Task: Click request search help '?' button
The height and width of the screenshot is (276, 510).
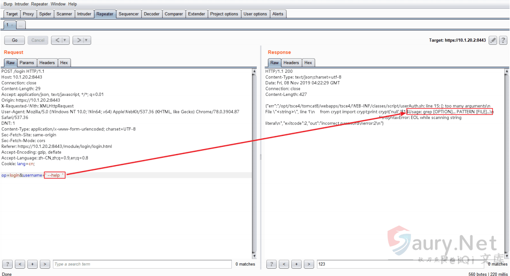Action: pyautogui.click(x=7, y=264)
